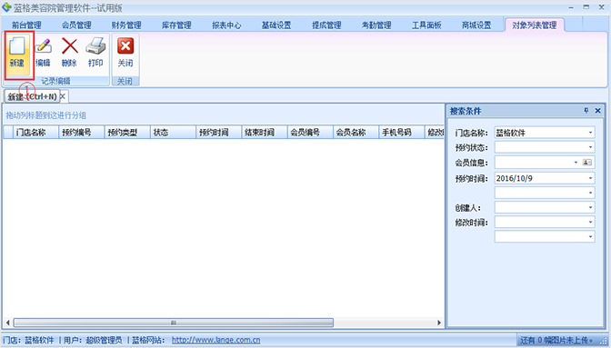Open the 提成管理 tab
This screenshot has height=348, width=611.
(x=326, y=25)
